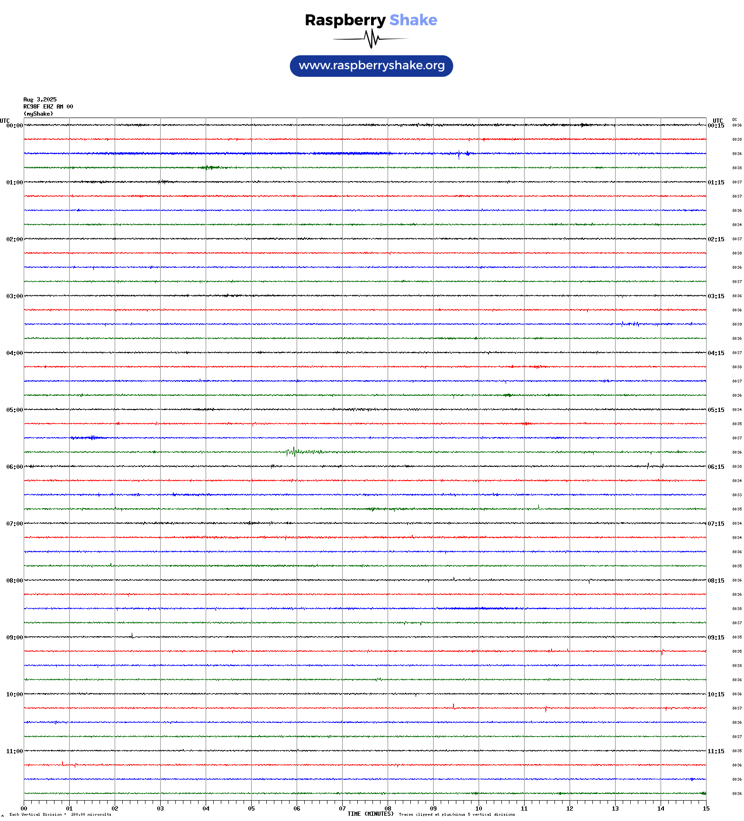Click the 10:15 end time label
This screenshot has height=821, width=744.
716,694
